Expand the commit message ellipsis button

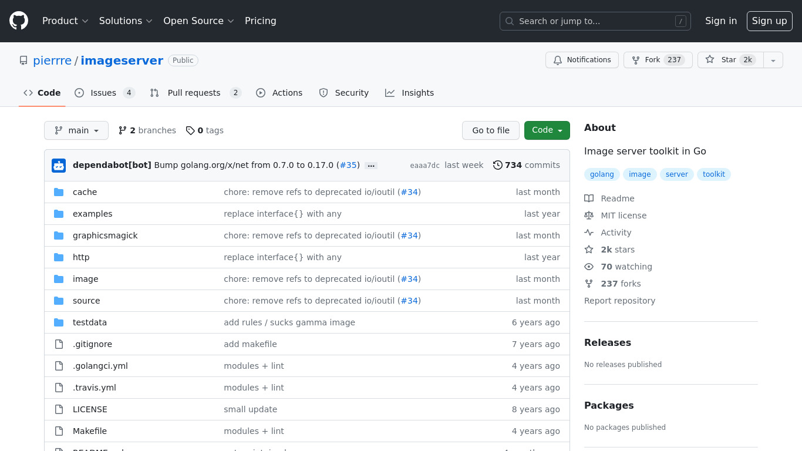pyautogui.click(x=371, y=166)
